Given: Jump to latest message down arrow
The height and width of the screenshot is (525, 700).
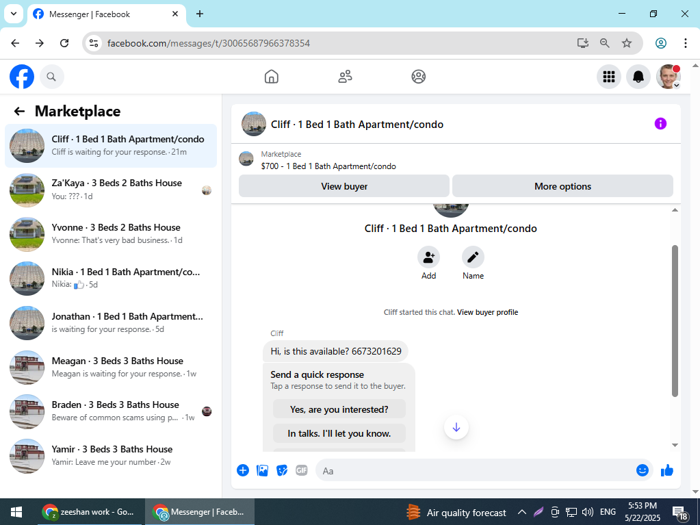Looking at the screenshot, I should point(456,427).
